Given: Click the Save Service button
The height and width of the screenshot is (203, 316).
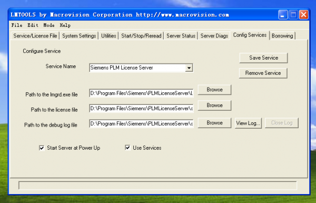Looking at the screenshot, I should (x=263, y=58).
